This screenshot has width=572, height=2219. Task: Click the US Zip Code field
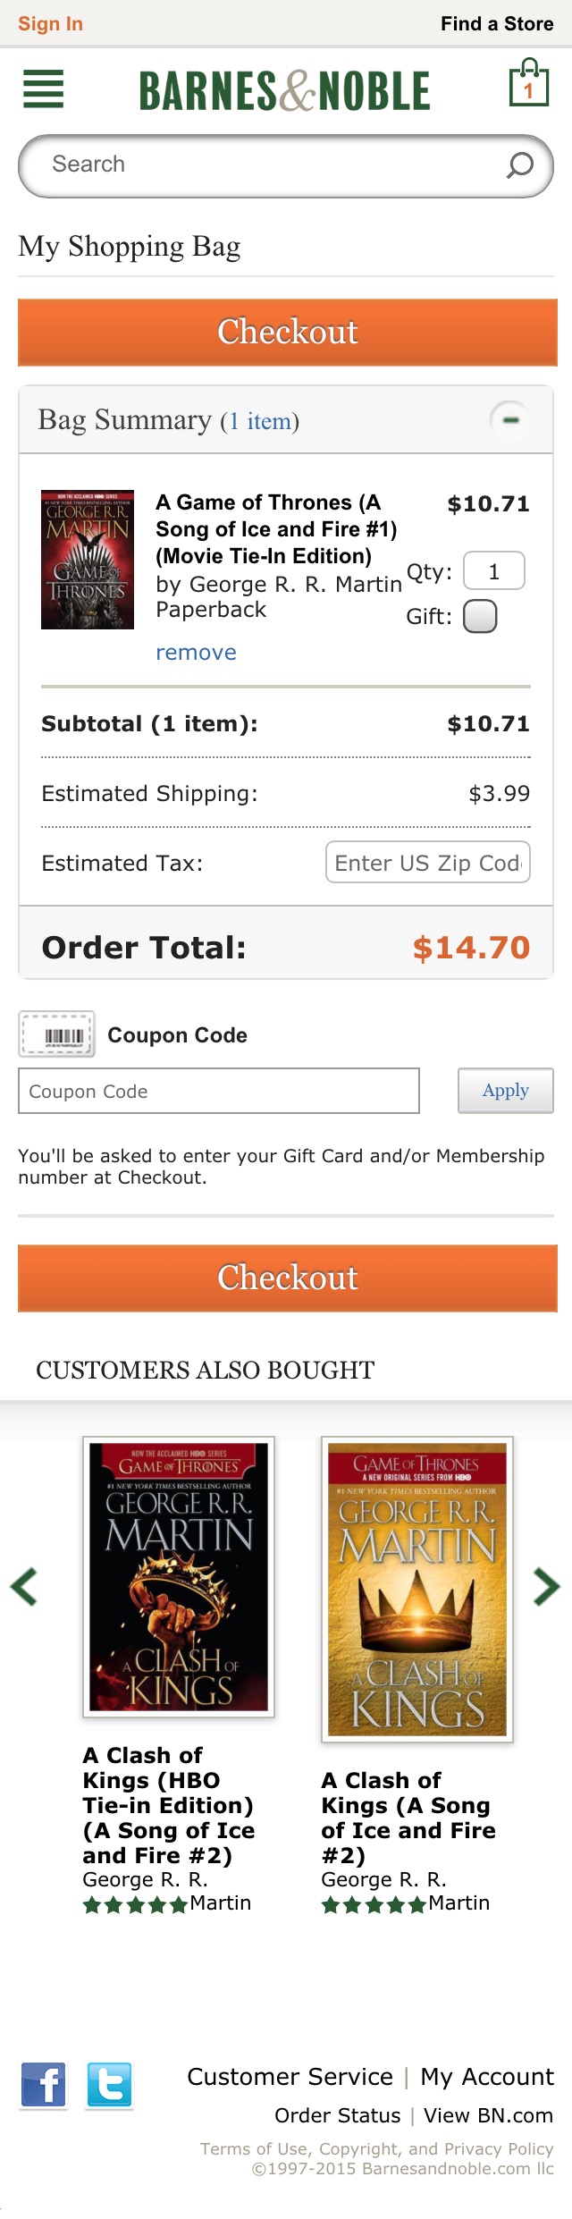click(x=427, y=862)
